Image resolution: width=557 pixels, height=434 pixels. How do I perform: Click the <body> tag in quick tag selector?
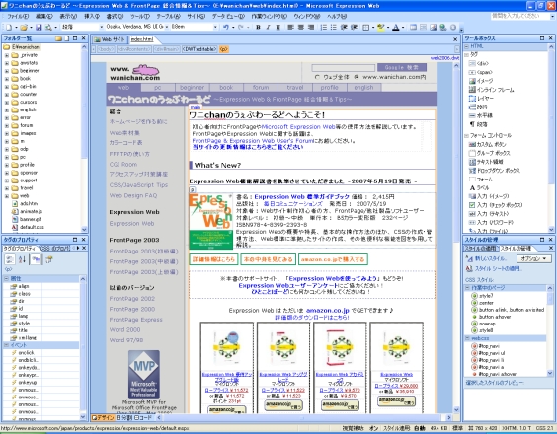(106, 49)
